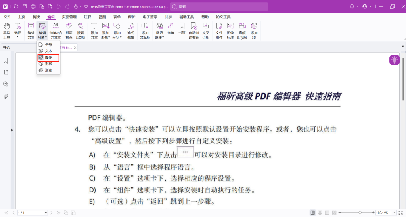Switch to the 电子签章 ribbon tab

click(x=150, y=17)
